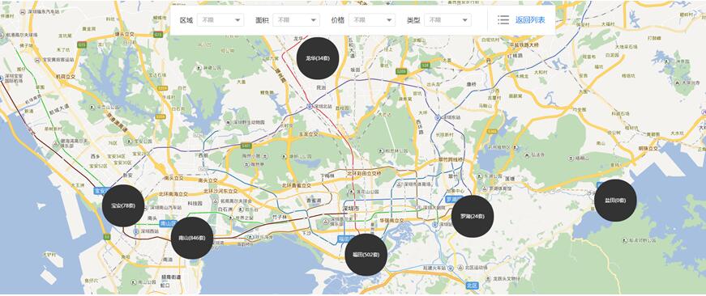Click the 坂田 label on the map

(356, 70)
